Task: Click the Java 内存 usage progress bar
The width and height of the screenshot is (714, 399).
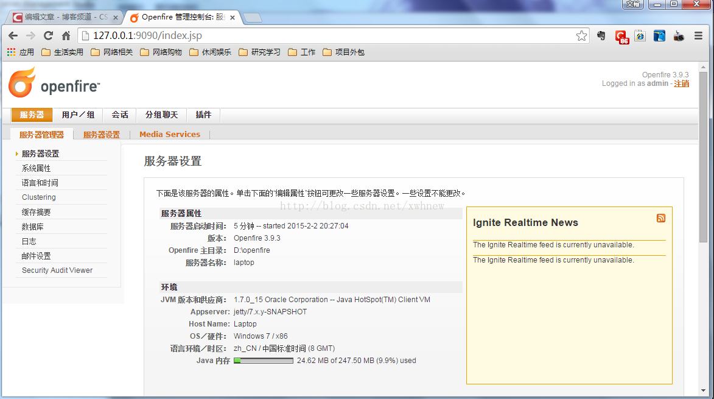Action: point(264,361)
